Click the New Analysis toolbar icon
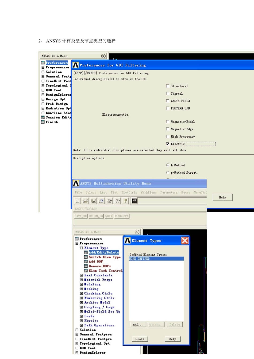This screenshot has width=254, height=359. point(78,201)
